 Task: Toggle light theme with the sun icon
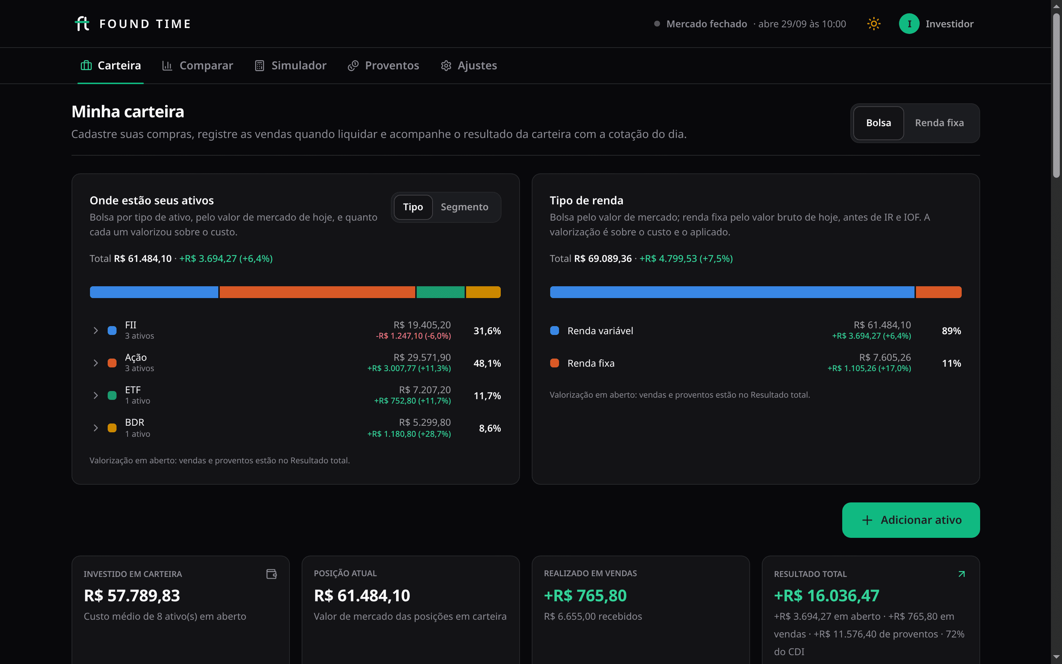tap(874, 24)
